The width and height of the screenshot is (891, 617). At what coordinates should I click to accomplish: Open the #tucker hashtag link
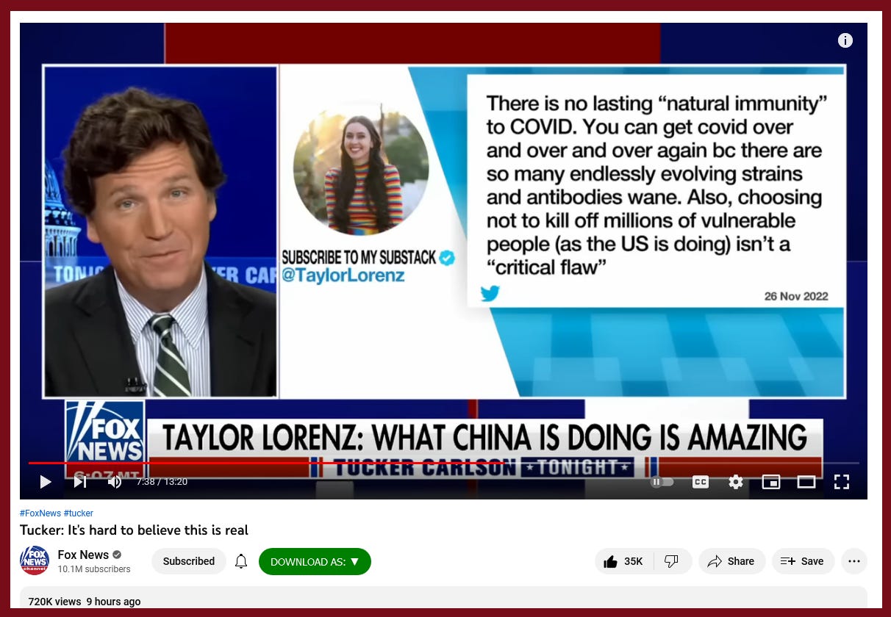pyautogui.click(x=79, y=513)
